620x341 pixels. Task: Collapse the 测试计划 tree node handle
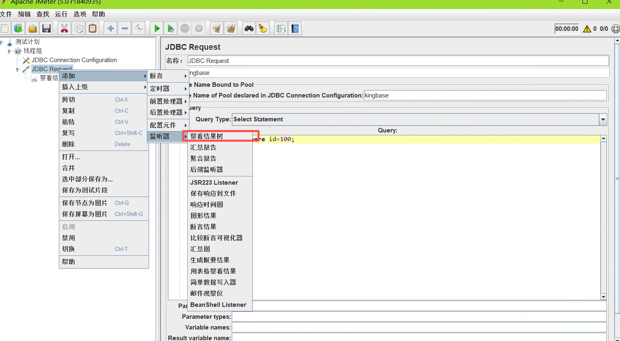[2, 42]
